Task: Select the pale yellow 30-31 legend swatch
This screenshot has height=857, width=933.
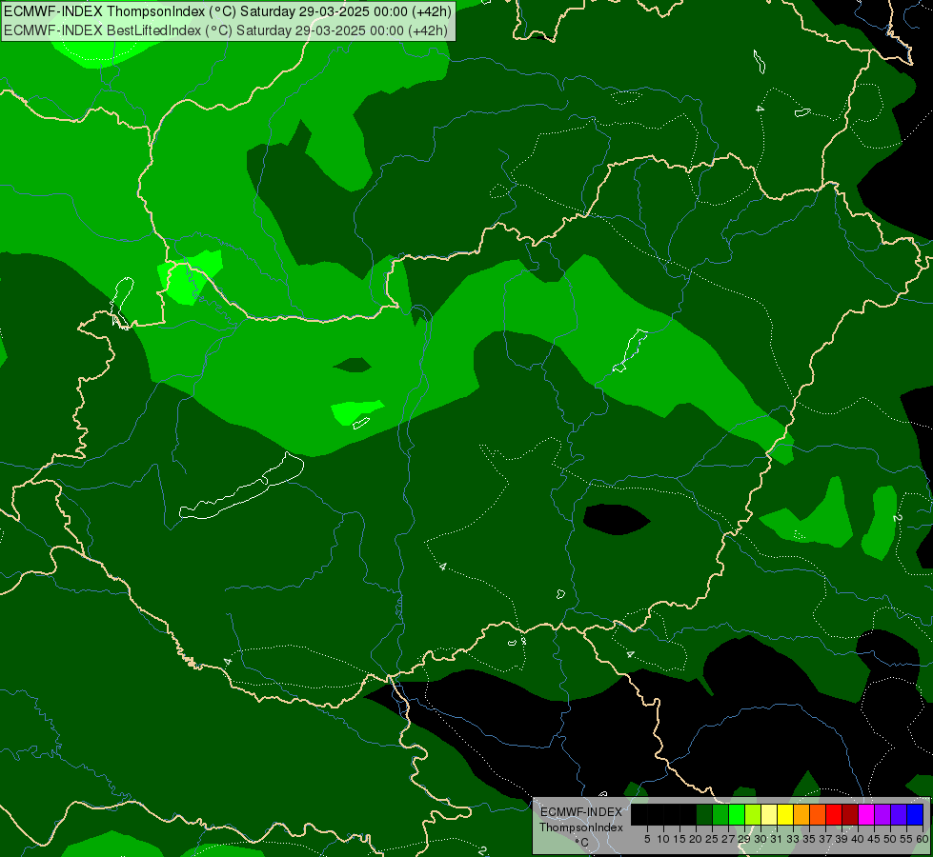Action: (769, 814)
